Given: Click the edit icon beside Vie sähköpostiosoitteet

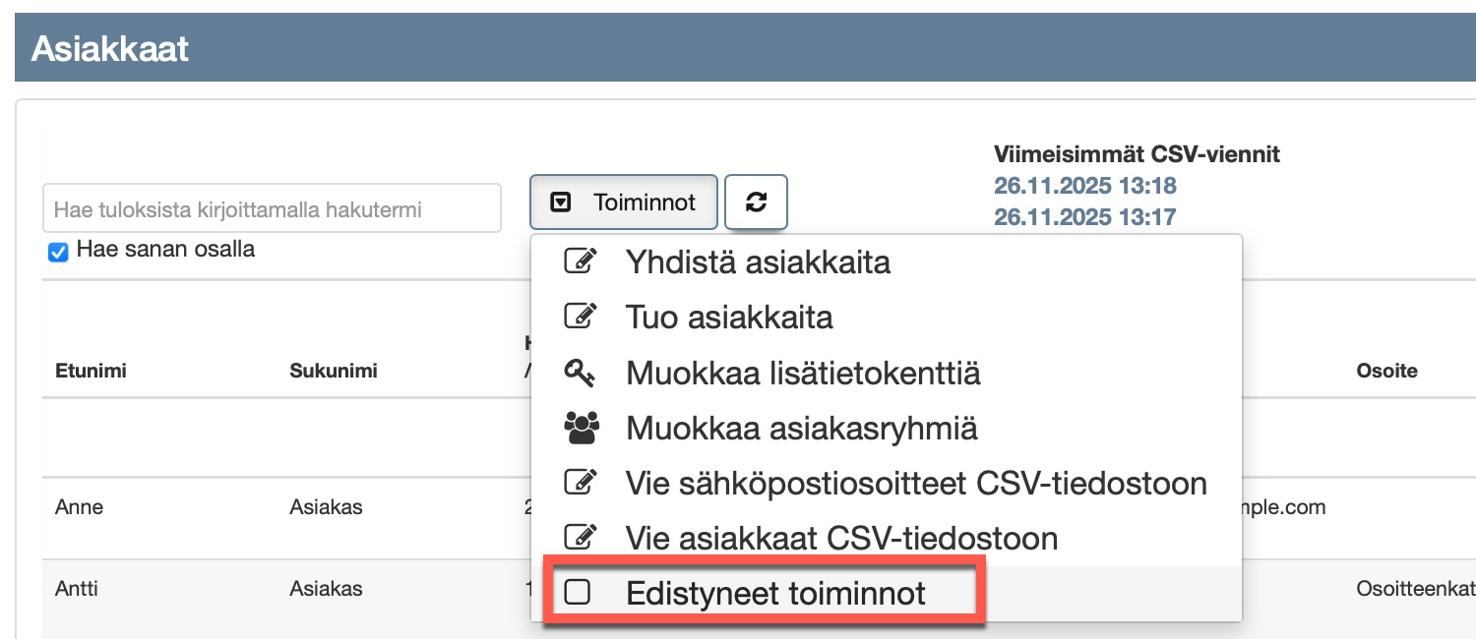Looking at the screenshot, I should point(580,483).
